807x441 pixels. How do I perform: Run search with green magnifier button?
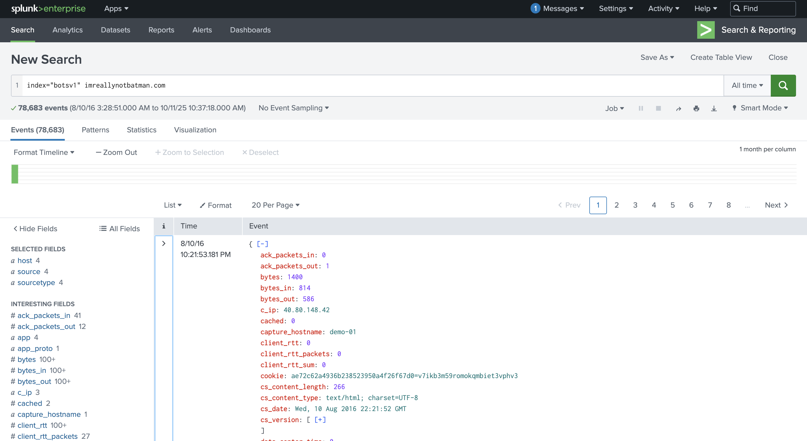pyautogui.click(x=783, y=85)
